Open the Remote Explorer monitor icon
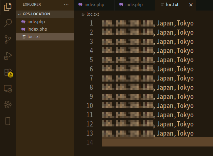This screenshot has height=156, width=213. (x=7, y=88)
